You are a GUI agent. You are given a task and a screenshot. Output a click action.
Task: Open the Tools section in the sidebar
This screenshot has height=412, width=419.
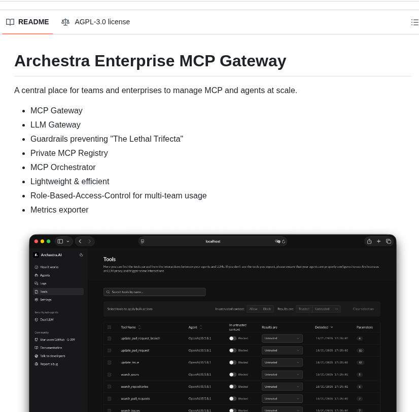coord(44,292)
